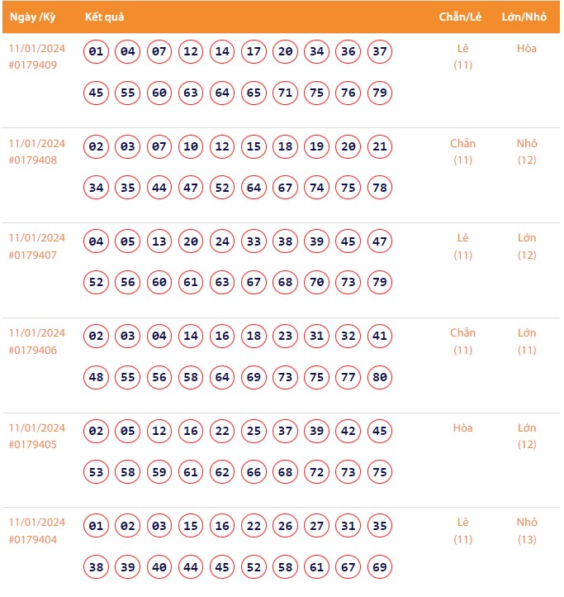Select ball 76 in draw #0179409
This screenshot has height=597, width=564.
point(348,93)
